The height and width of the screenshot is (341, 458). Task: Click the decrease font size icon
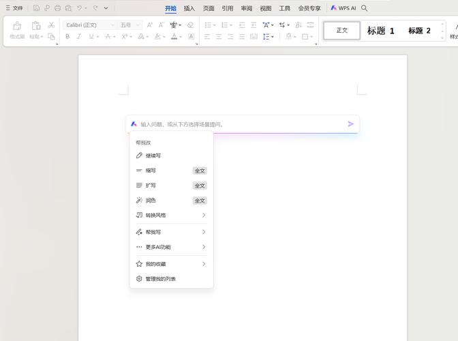tap(162, 25)
